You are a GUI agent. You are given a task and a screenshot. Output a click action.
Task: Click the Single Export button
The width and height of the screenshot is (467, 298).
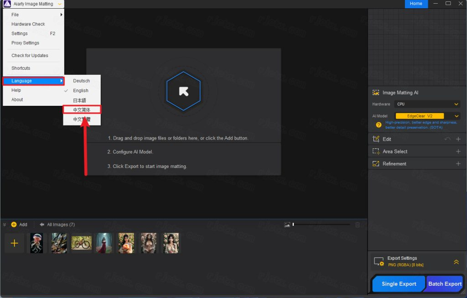(399, 284)
